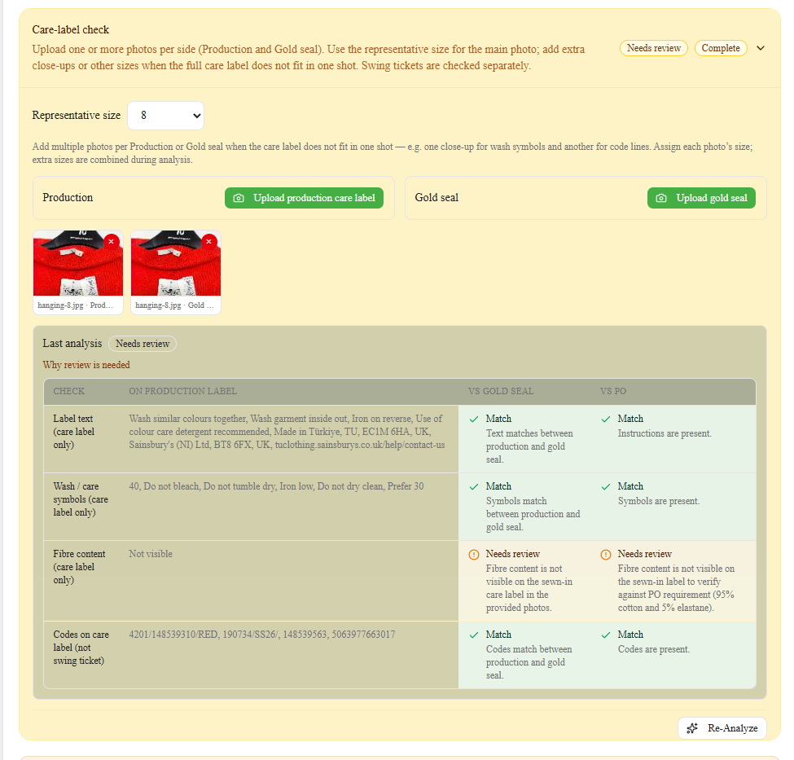Image resolution: width=794 pixels, height=760 pixels.
Task: Click the 'Not visible' fibre content cell
Action: [x=151, y=554]
